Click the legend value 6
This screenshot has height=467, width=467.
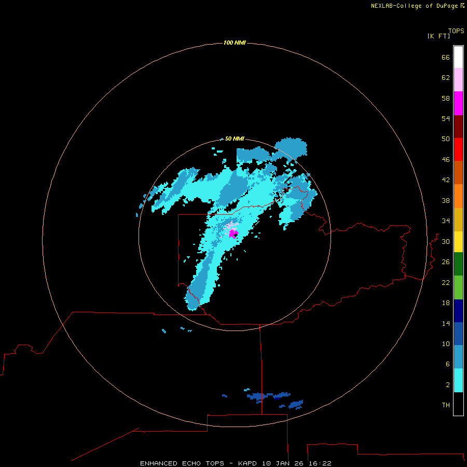point(448,364)
